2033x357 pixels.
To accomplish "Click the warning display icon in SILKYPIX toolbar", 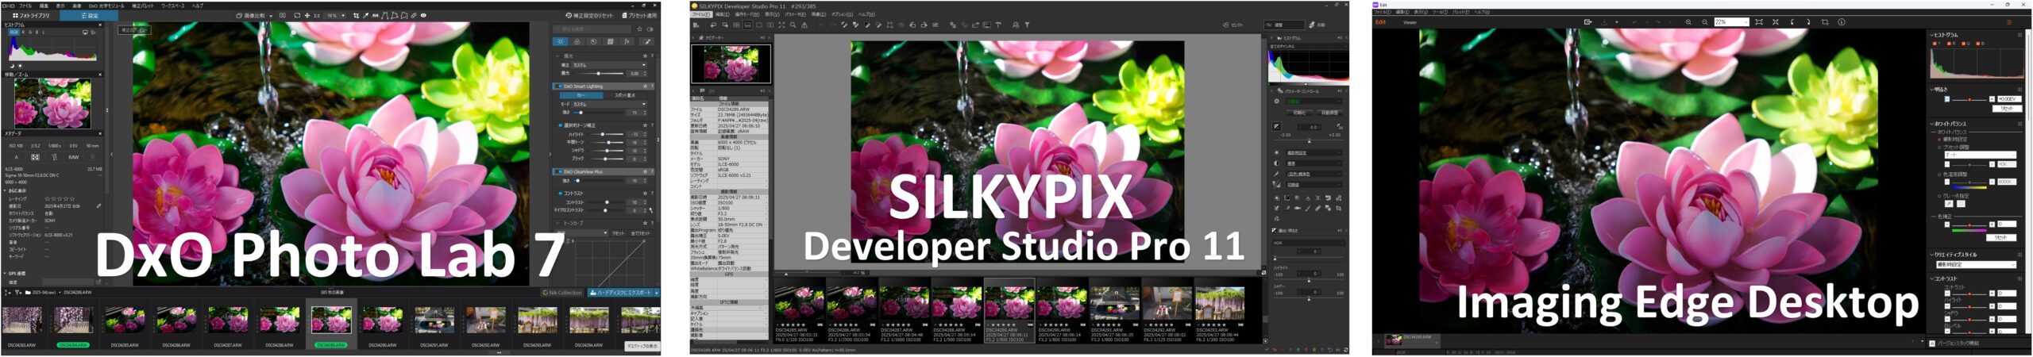I will pyautogui.click(x=804, y=25).
